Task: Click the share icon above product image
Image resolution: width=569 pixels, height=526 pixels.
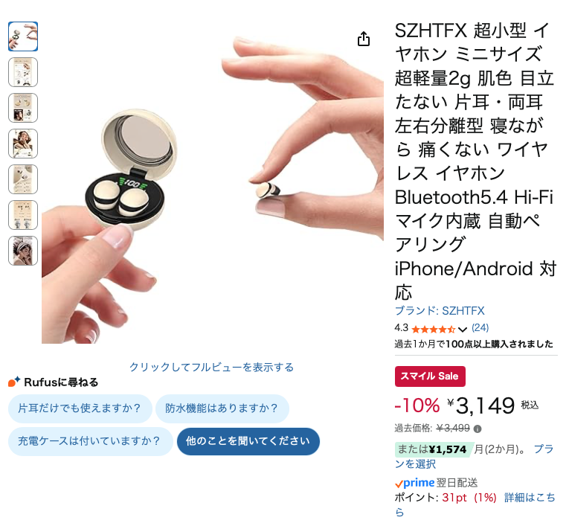Action: pos(363,39)
